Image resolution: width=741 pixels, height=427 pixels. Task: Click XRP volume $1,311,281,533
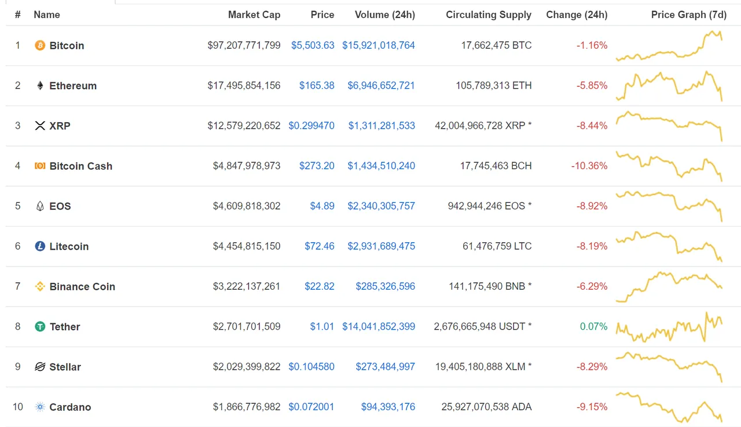(x=381, y=126)
